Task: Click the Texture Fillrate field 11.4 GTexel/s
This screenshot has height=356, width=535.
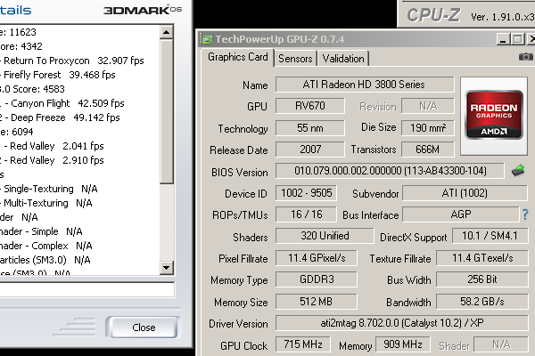Action: pyautogui.click(x=482, y=258)
